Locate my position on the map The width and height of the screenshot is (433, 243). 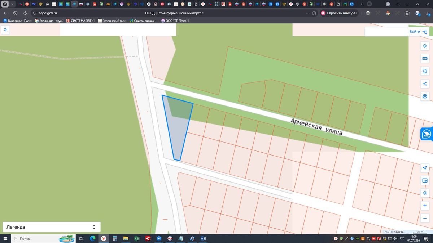[425, 168]
